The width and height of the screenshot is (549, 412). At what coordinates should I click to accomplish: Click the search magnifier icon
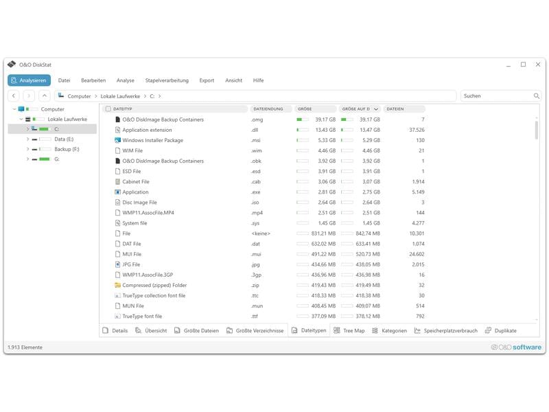click(x=537, y=95)
